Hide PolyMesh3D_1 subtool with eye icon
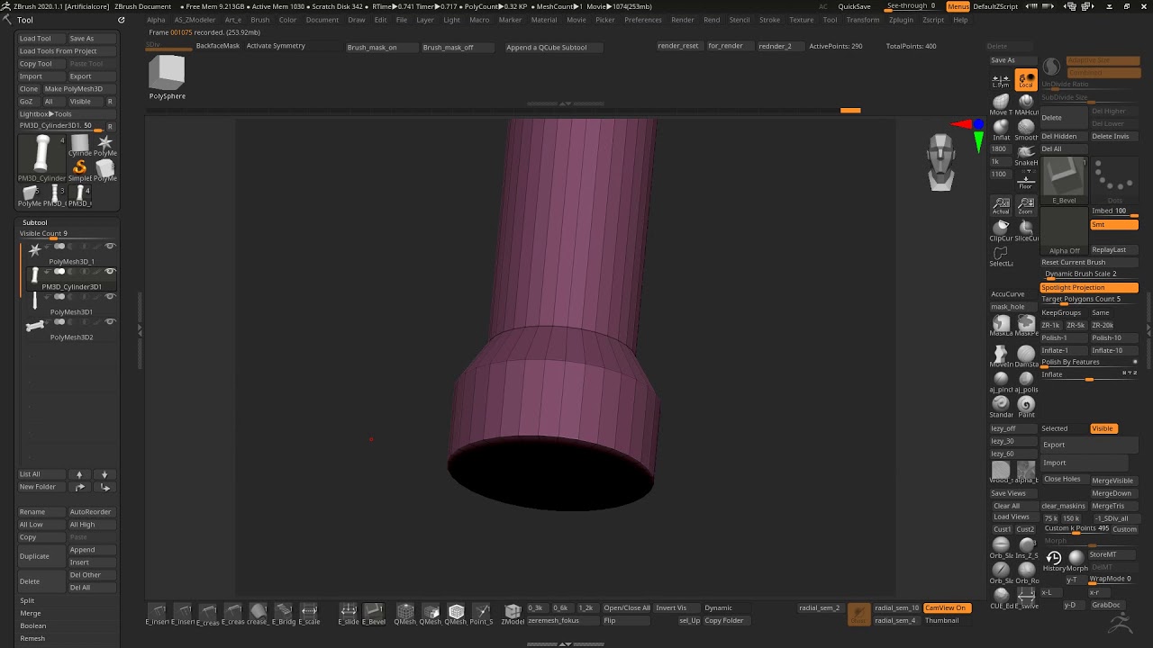This screenshot has height=648, width=1153. click(110, 246)
